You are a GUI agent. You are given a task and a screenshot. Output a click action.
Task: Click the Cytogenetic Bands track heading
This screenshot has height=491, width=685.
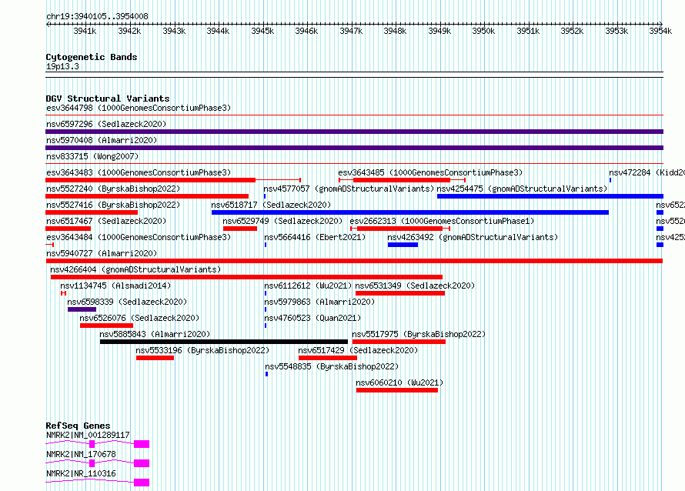coord(92,57)
